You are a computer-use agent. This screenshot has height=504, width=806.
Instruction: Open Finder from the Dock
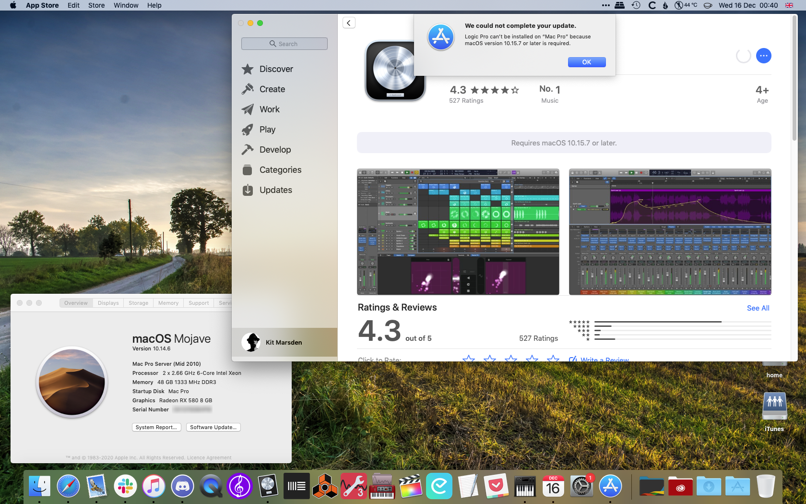click(x=39, y=487)
